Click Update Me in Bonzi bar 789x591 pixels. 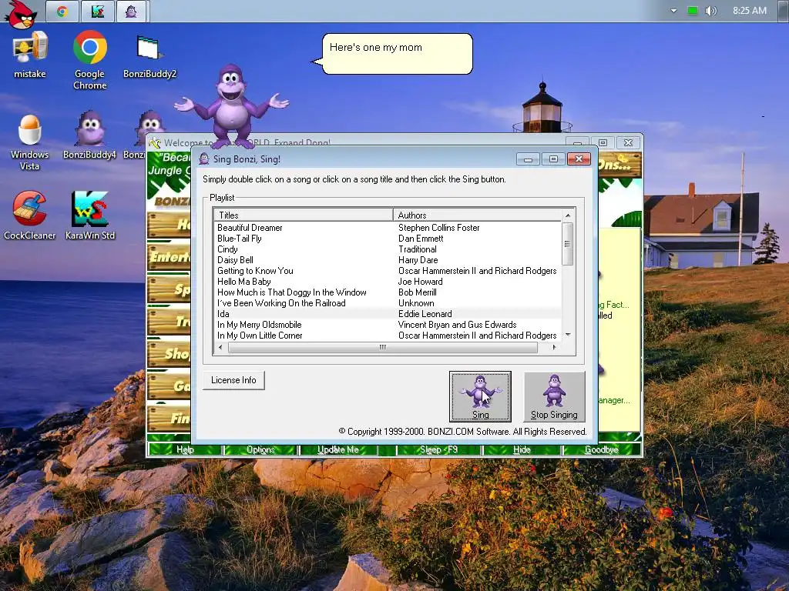point(338,449)
